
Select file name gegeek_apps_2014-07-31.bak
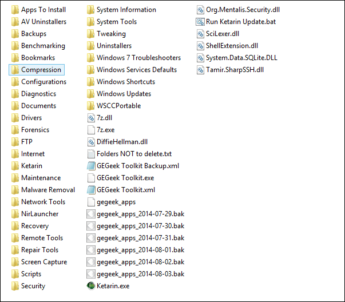(141, 238)
